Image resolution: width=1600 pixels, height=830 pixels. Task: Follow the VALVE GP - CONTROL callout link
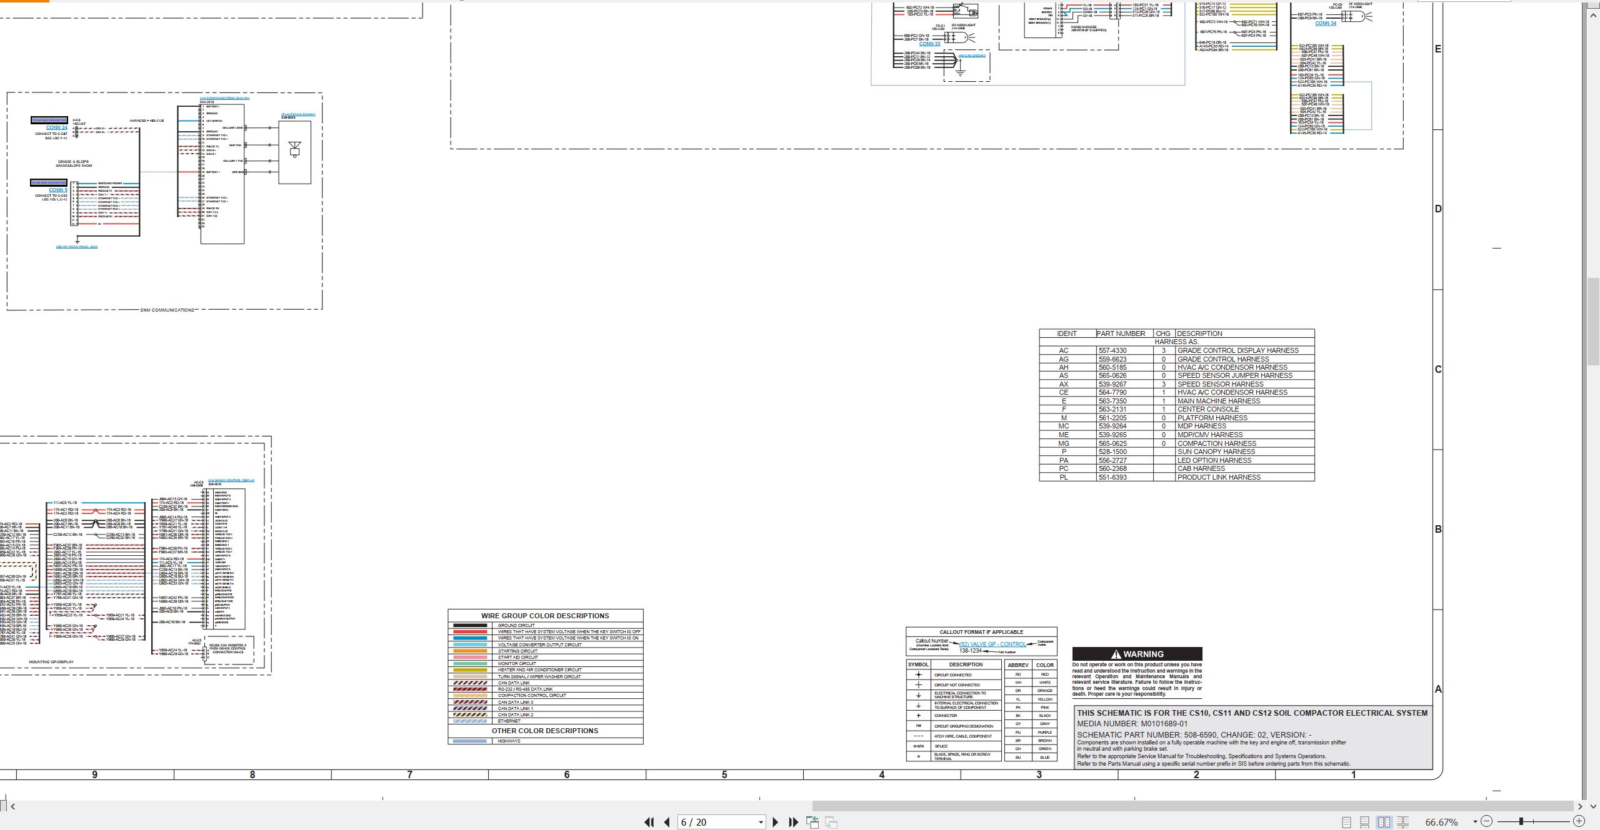[x=992, y=644]
